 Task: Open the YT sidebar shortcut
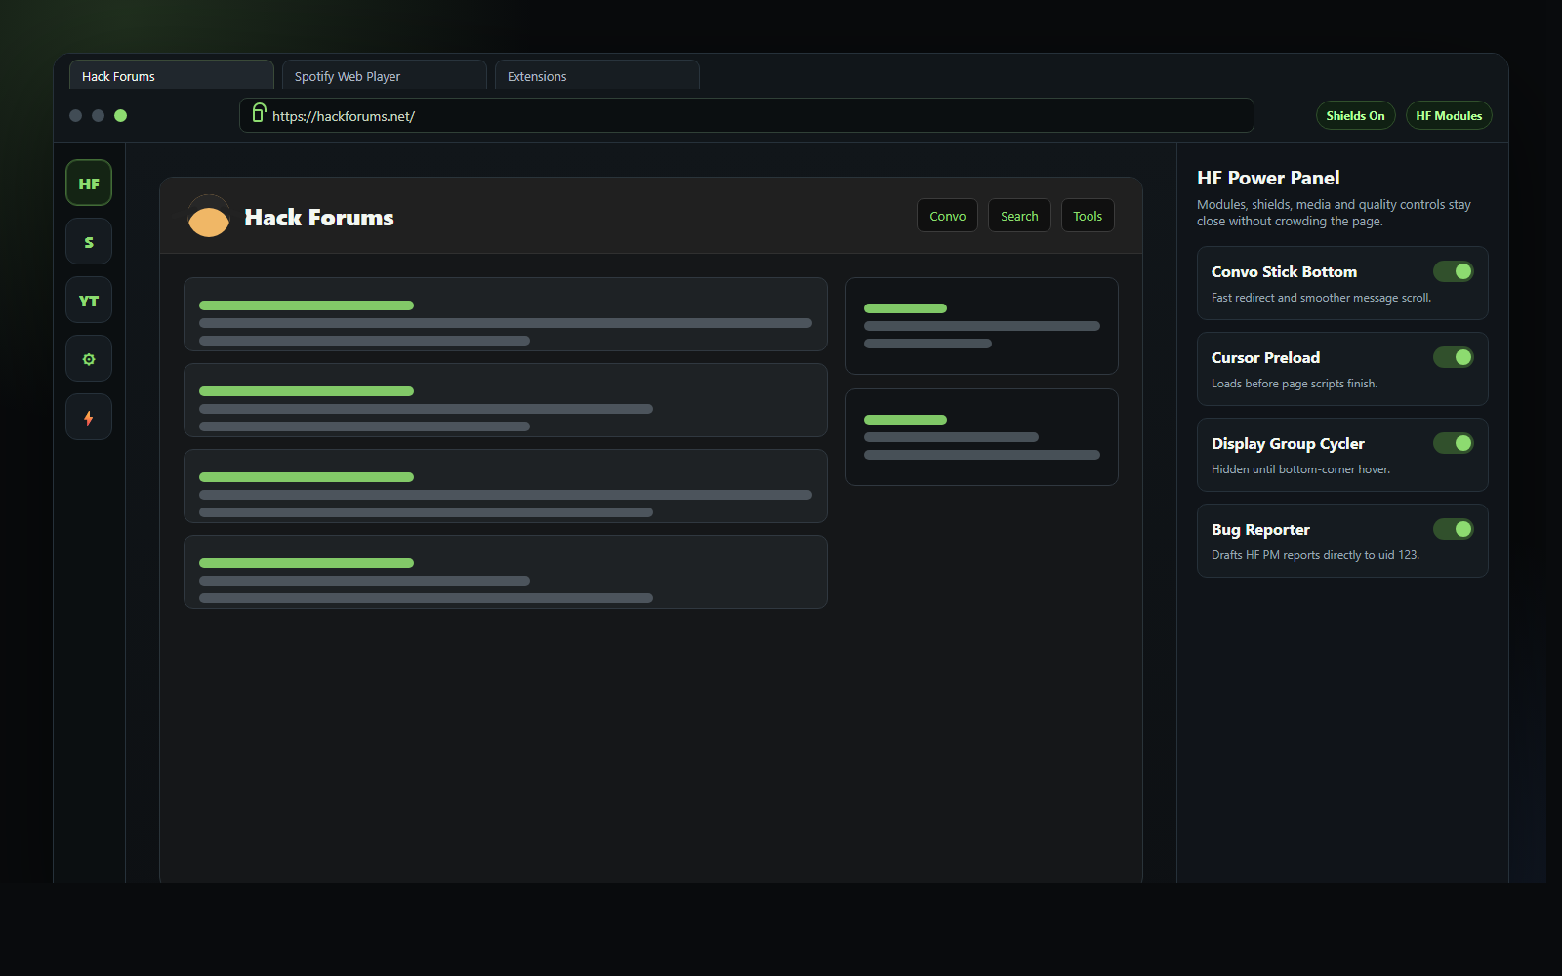(89, 300)
